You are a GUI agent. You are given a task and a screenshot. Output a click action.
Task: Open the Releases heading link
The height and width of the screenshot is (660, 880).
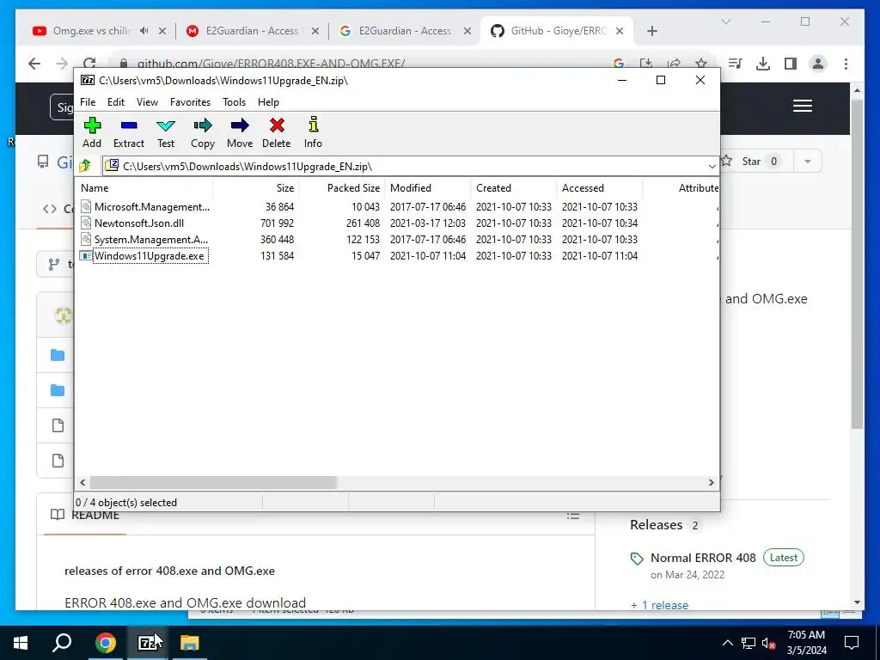tap(656, 525)
